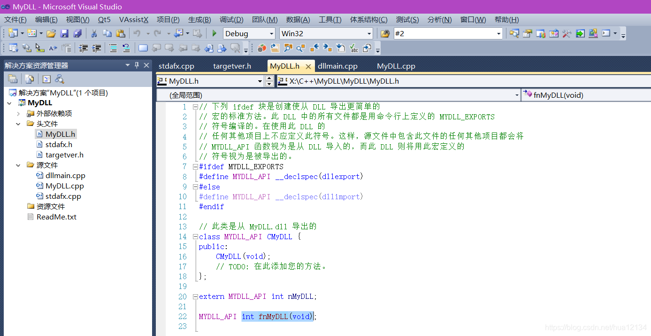Click the Save All icon
Screen dimensions: 651x336
(x=77, y=33)
